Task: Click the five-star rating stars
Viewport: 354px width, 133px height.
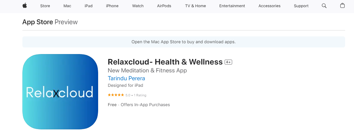Action: pyautogui.click(x=116, y=95)
